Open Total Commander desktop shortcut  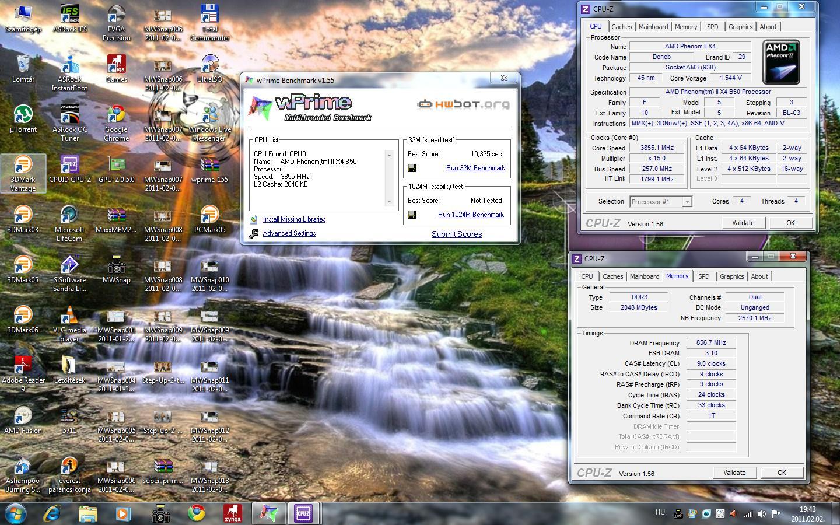point(209,23)
